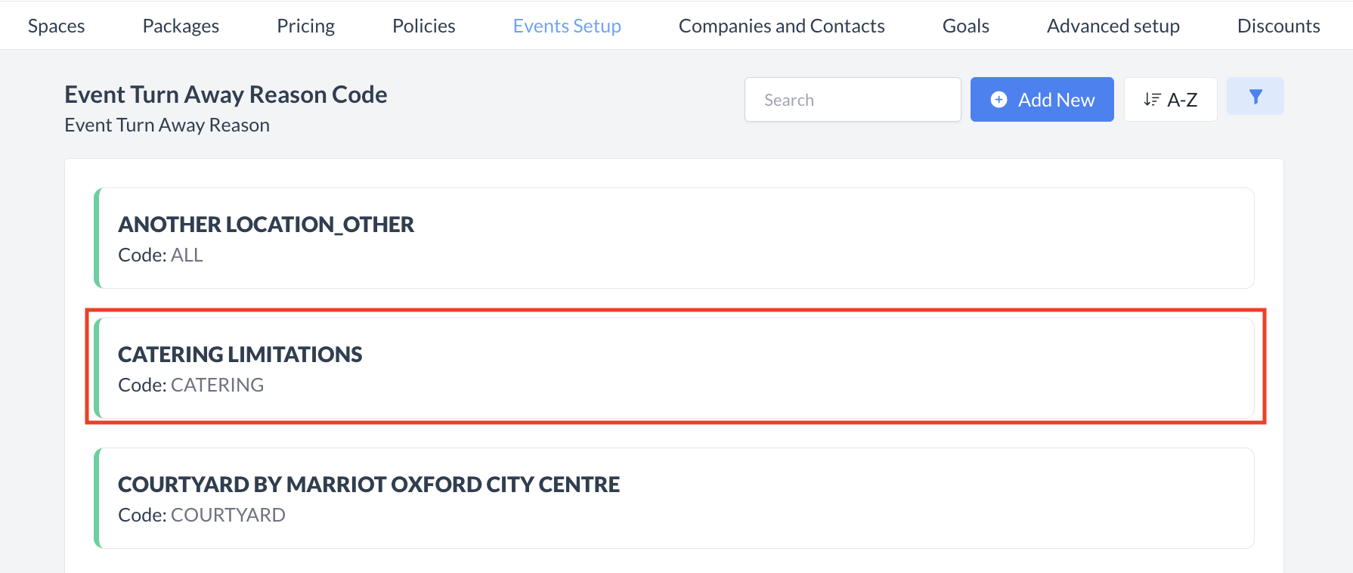Open the Policies tab
Screen dimensions: 1353x573
(423, 26)
